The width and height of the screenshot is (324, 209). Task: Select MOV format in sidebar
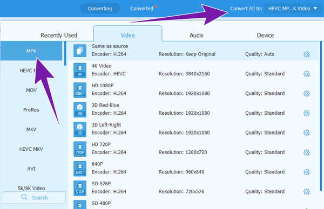click(x=31, y=90)
